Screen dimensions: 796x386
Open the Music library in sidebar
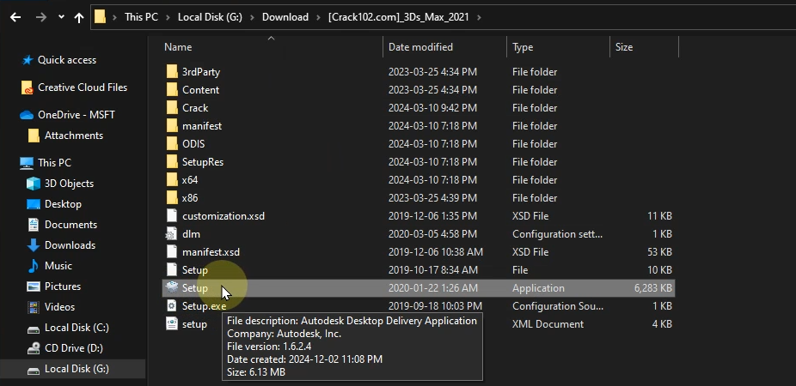tap(58, 266)
